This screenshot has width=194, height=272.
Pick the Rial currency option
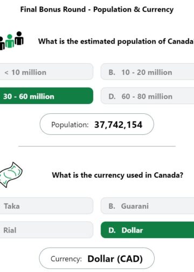pyautogui.click(x=46, y=230)
